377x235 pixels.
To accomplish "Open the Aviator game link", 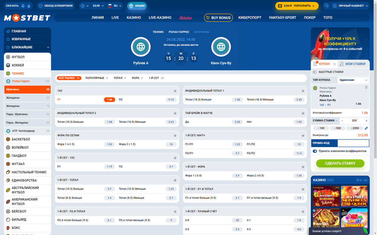I will pyautogui.click(x=185, y=18).
